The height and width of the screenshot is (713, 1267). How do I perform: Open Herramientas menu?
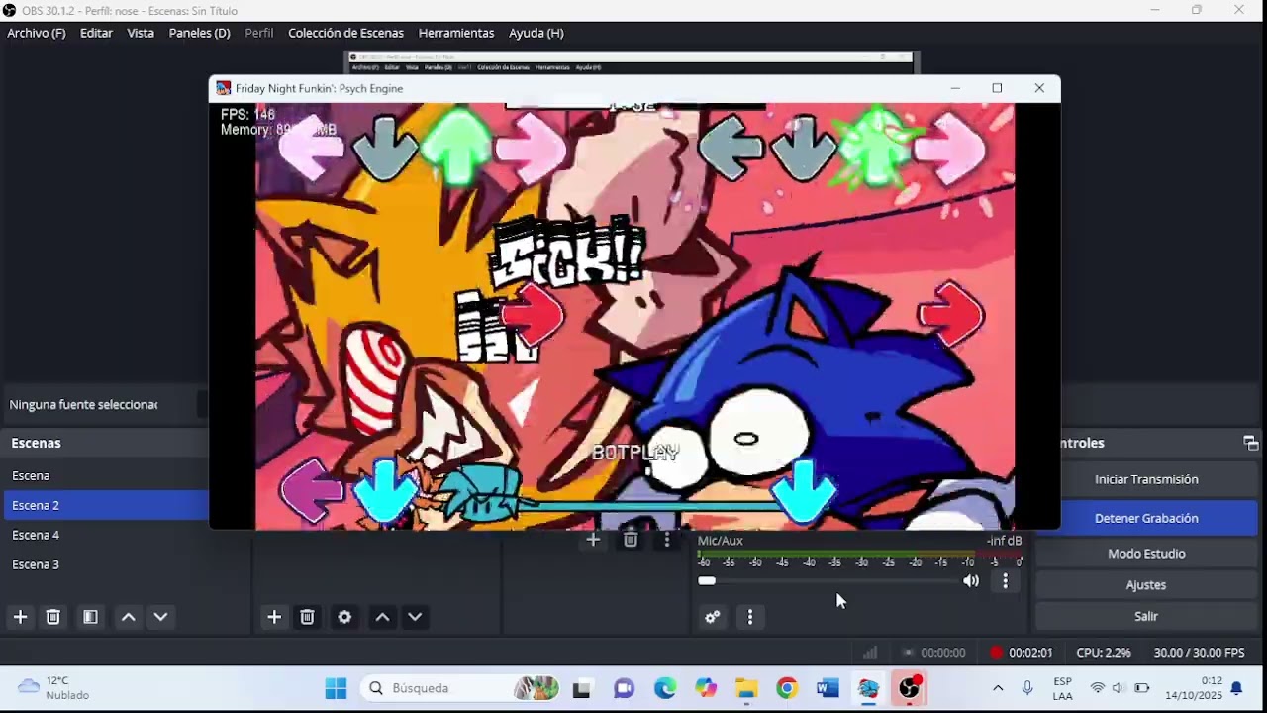(456, 33)
